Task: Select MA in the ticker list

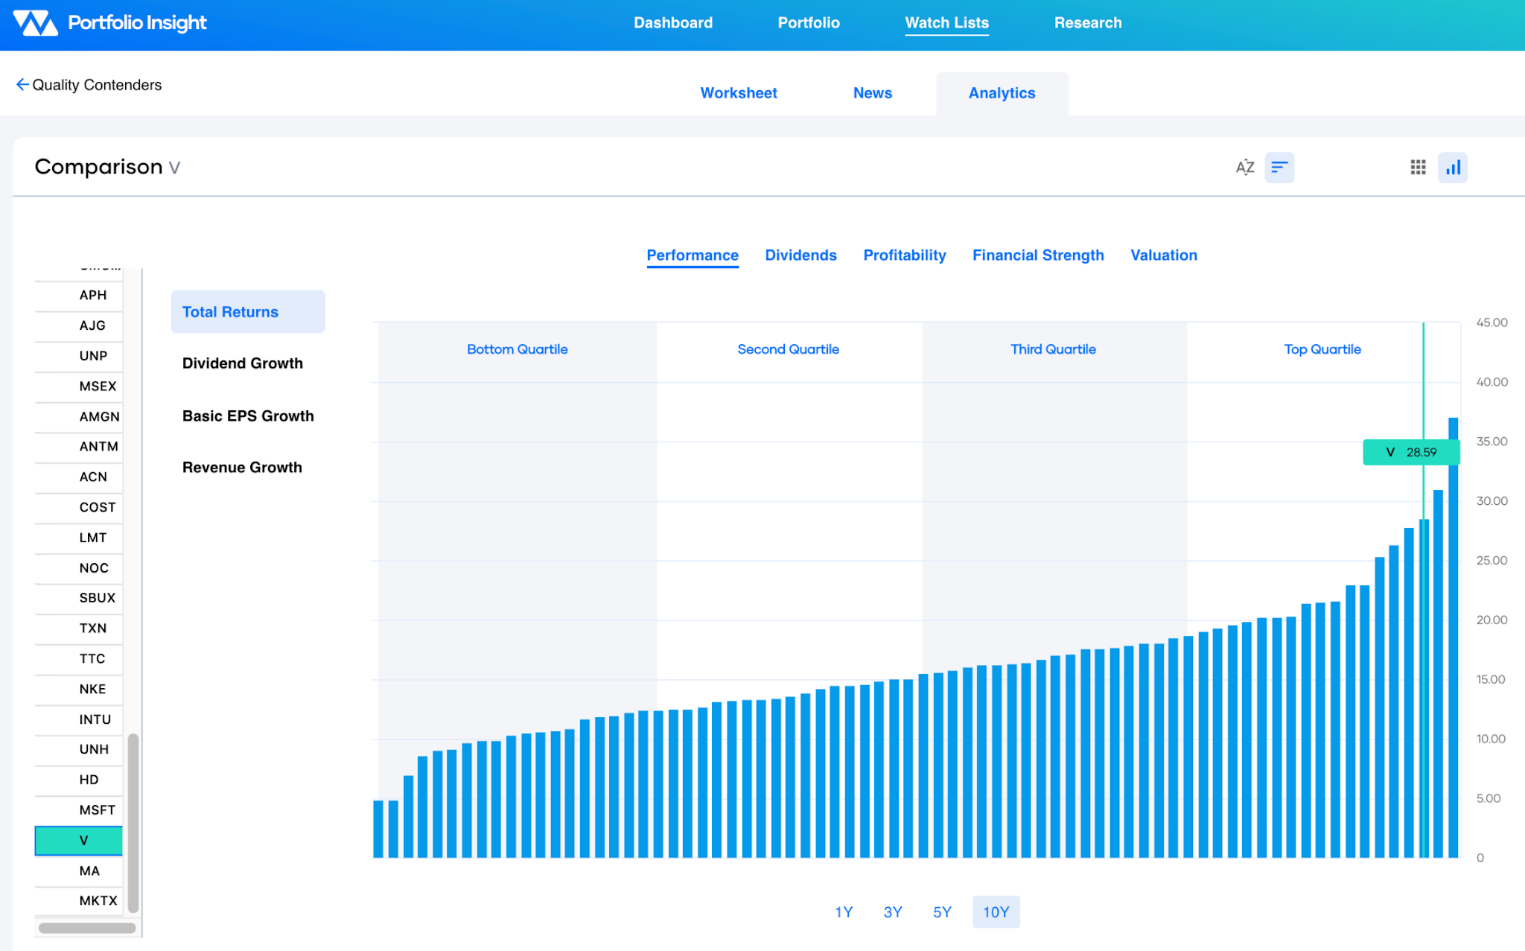Action: point(79,871)
